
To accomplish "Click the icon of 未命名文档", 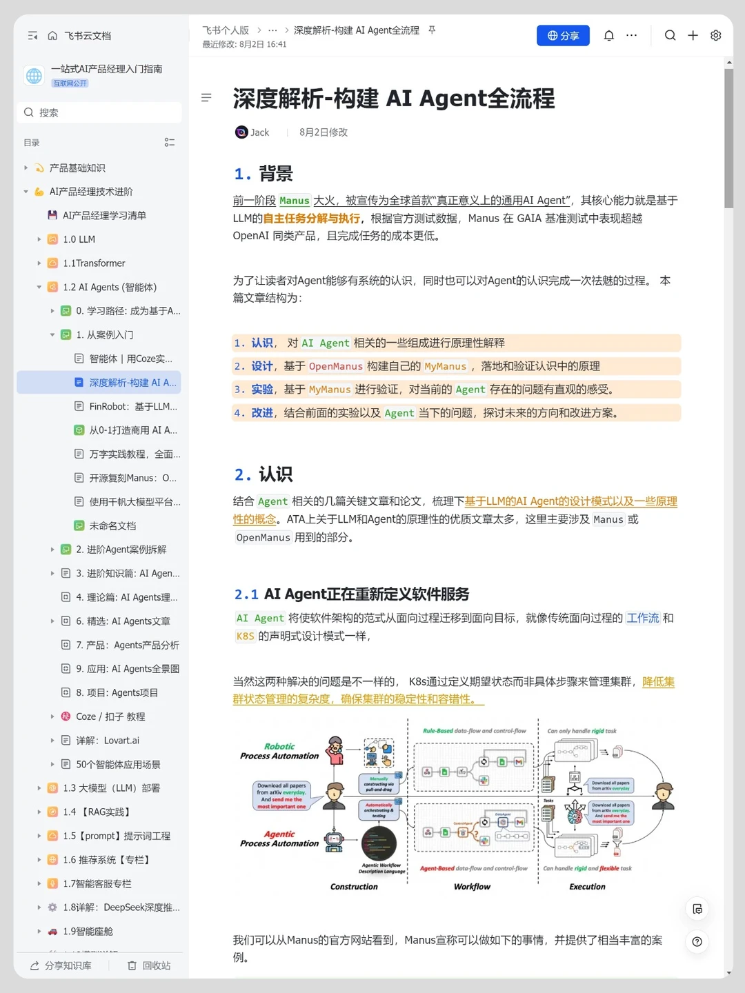I will 79,525.
